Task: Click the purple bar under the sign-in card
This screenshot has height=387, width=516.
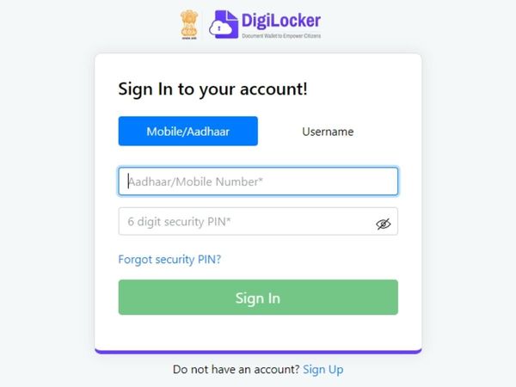Action: click(x=258, y=352)
